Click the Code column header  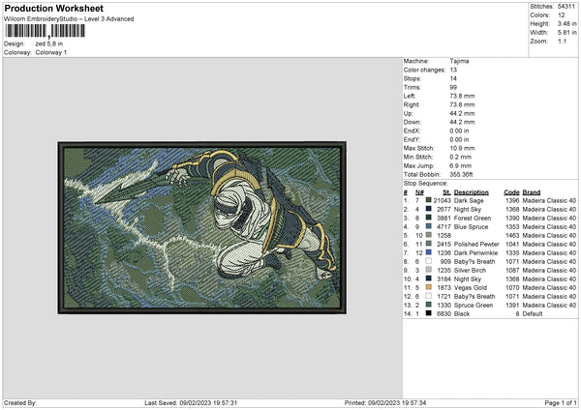[511, 190]
